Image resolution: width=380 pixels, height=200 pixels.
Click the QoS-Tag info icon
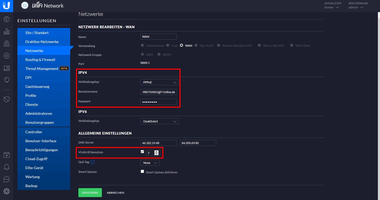point(92,162)
